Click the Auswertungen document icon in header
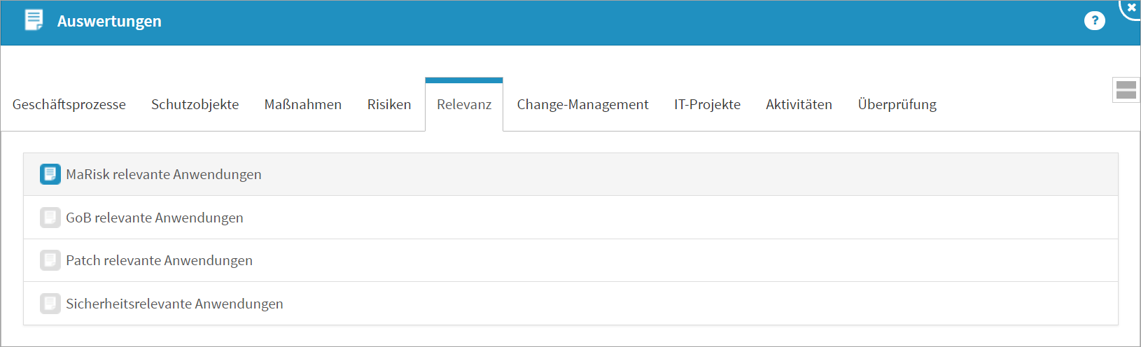Viewport: 1141px width, 347px height. (x=34, y=20)
